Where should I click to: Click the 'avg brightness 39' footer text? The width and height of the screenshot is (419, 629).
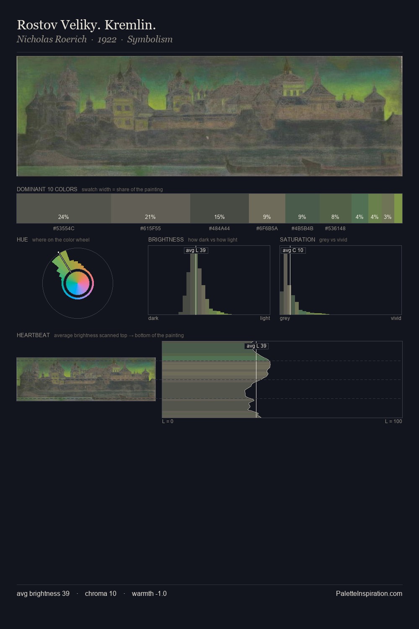pos(43,593)
